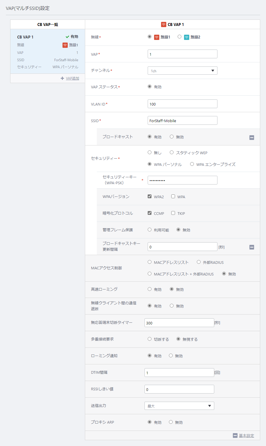Toggle WPA version checkbox
The image size is (266, 446).
click(173, 196)
